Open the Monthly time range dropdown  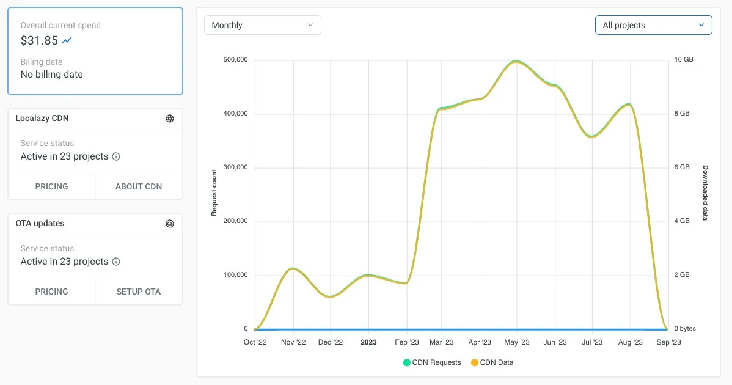click(262, 25)
